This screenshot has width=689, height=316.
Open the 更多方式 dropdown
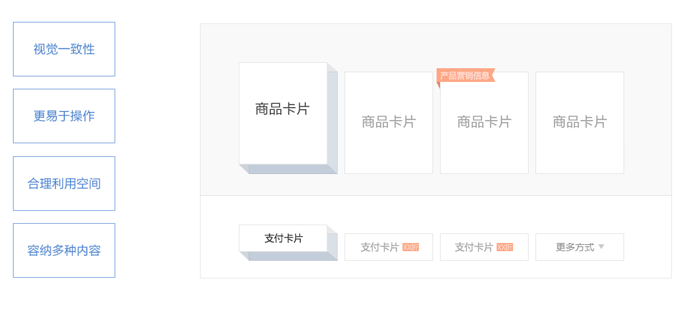580,247
